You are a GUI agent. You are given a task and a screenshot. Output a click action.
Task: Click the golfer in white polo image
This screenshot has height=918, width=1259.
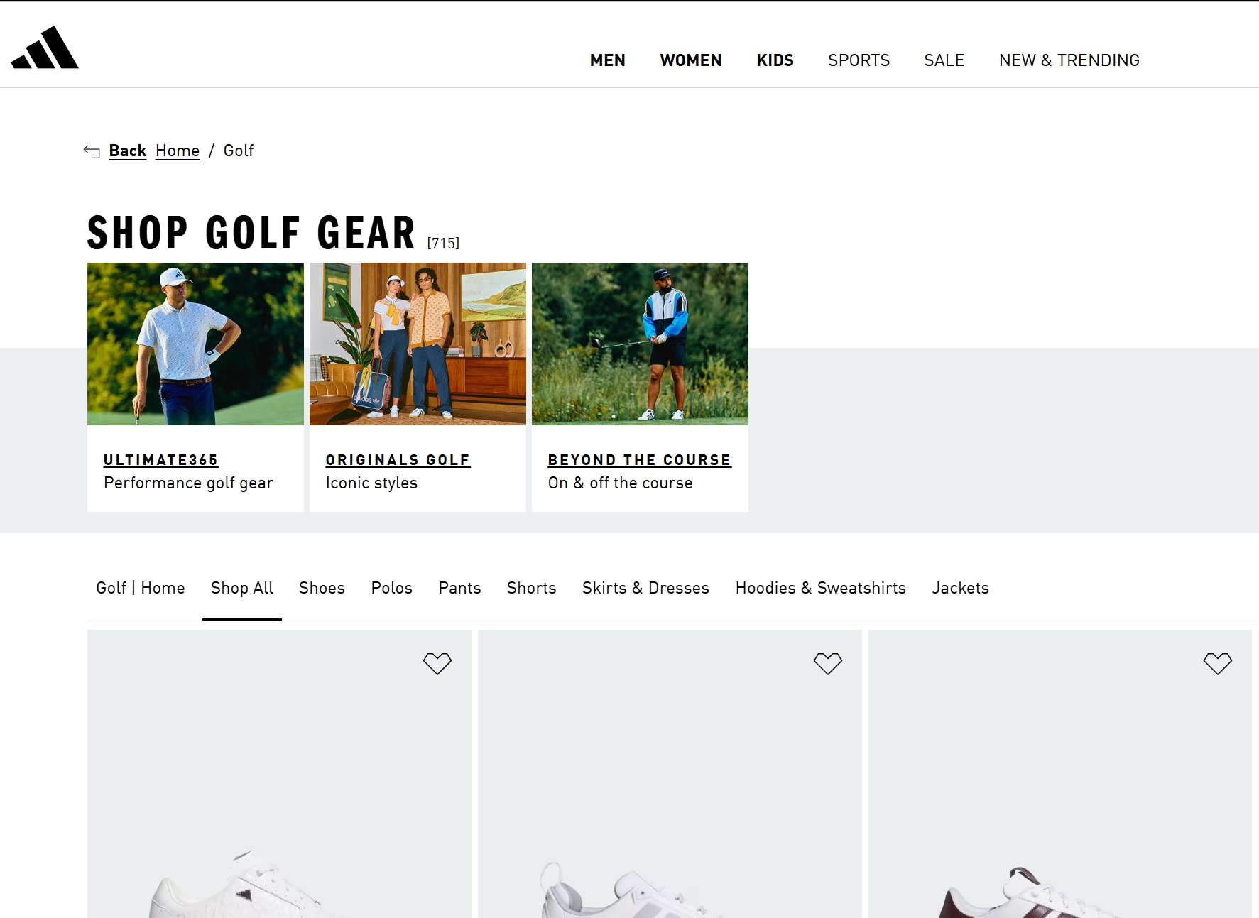(x=195, y=344)
